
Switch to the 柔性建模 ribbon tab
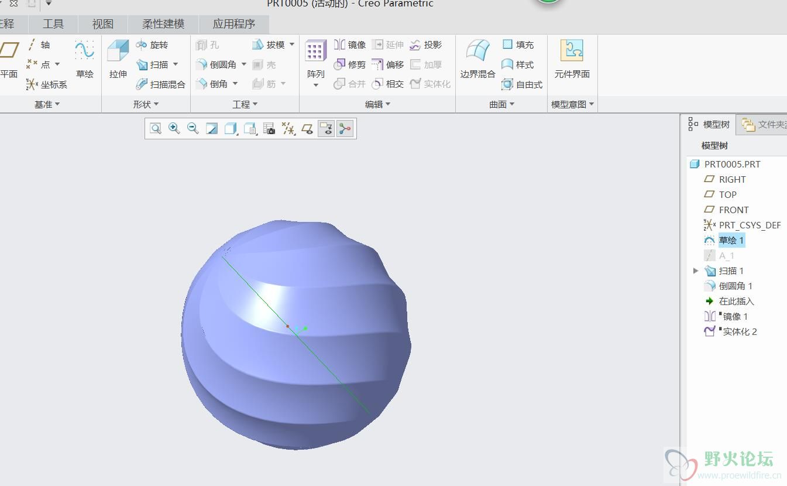(163, 24)
